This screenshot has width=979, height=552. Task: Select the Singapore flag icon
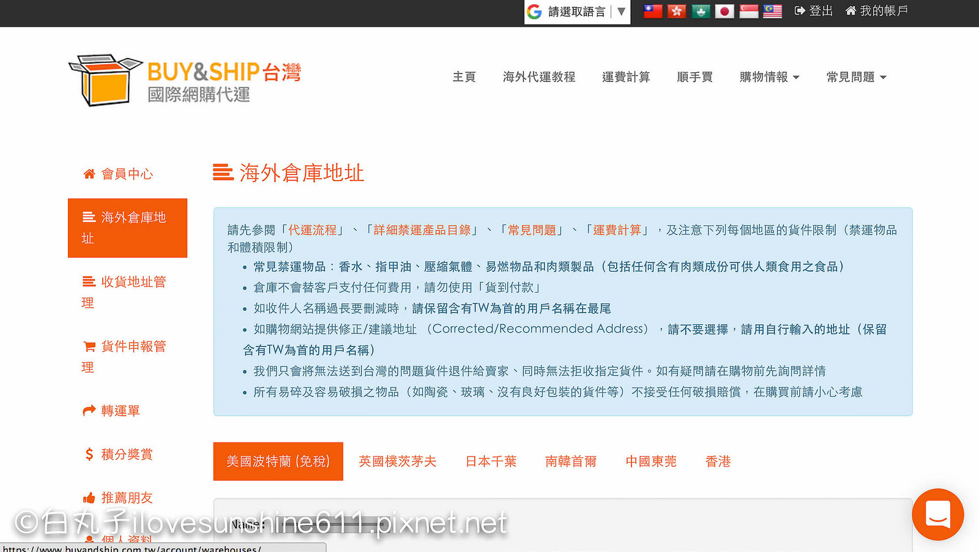tap(748, 11)
